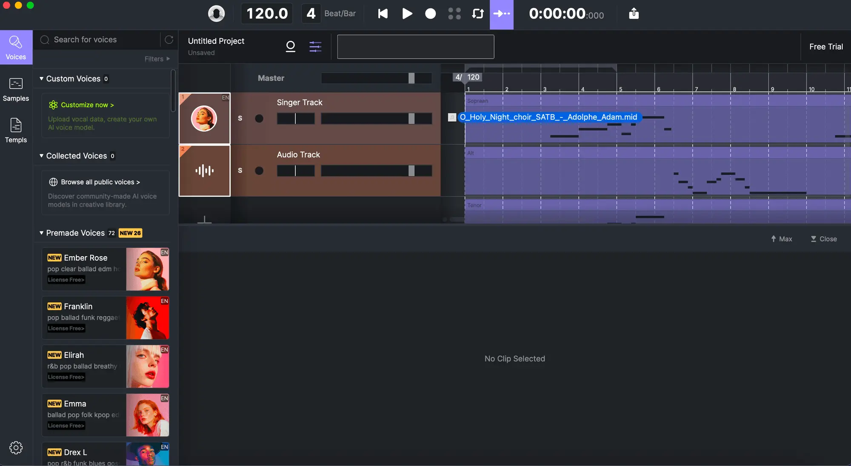Refresh the voices list icon
Viewport: 851px width, 466px height.
pos(169,40)
